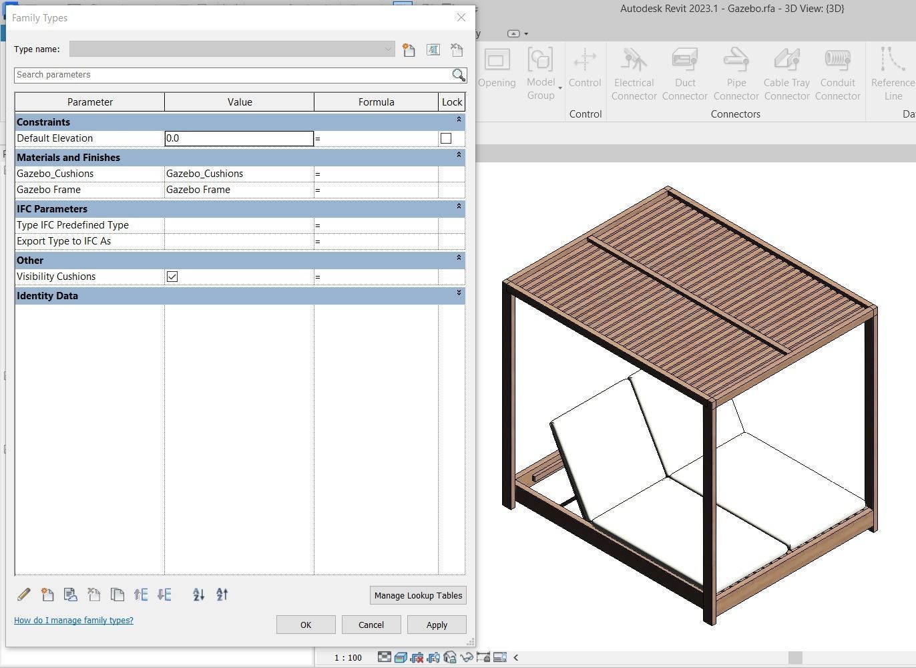This screenshot has width=916, height=668.
Task: Click the Default Elevation value field
Action: [x=239, y=138]
